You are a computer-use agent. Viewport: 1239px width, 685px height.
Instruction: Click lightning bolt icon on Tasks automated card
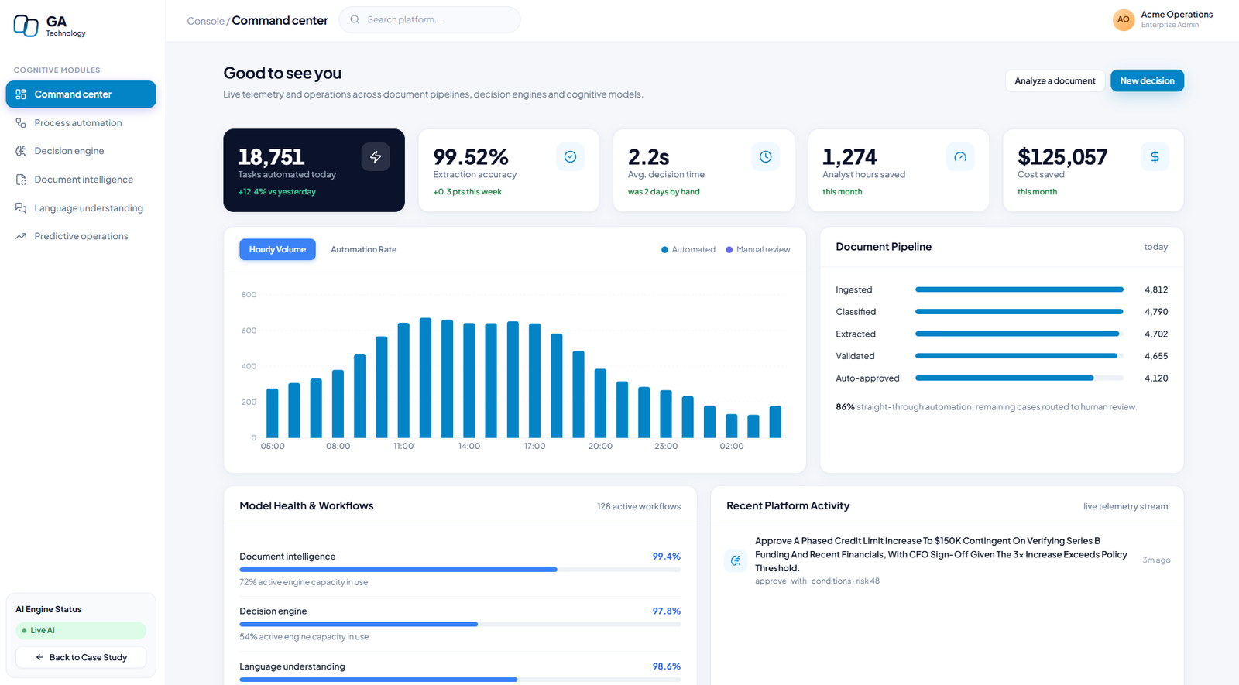pyautogui.click(x=376, y=156)
